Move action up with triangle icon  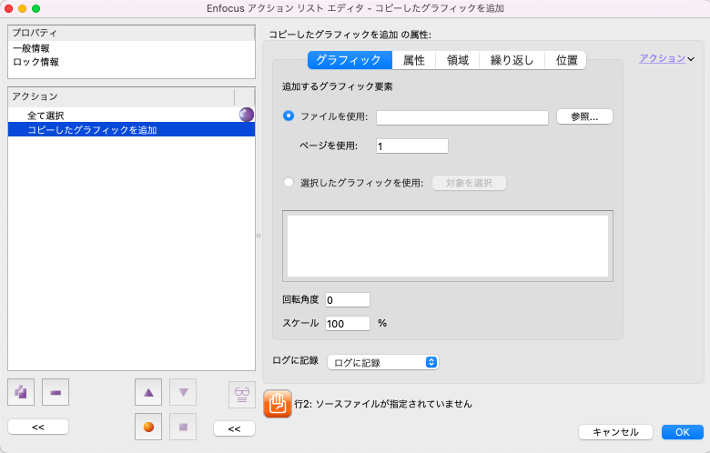148,392
